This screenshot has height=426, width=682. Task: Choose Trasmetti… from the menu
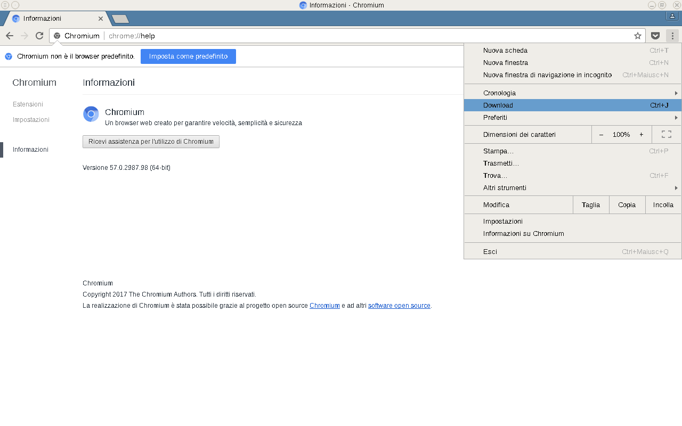click(x=573, y=163)
